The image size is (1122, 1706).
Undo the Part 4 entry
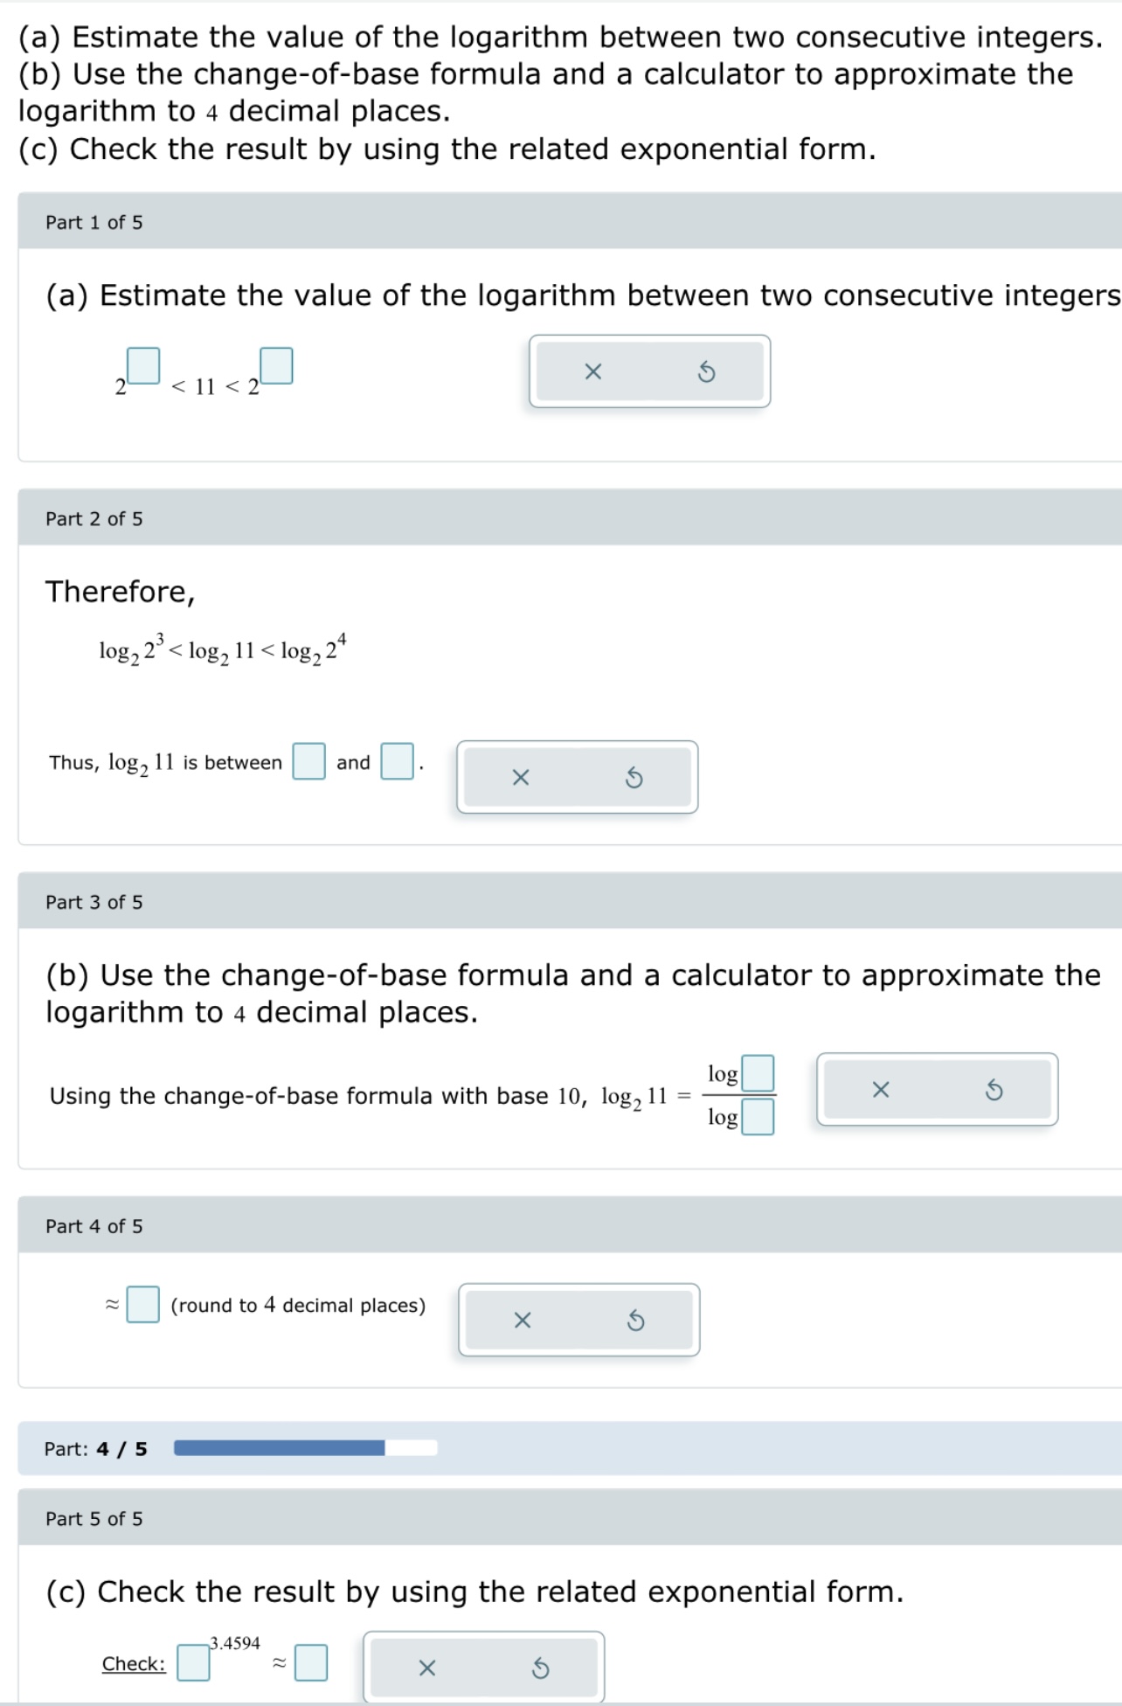(x=634, y=1321)
